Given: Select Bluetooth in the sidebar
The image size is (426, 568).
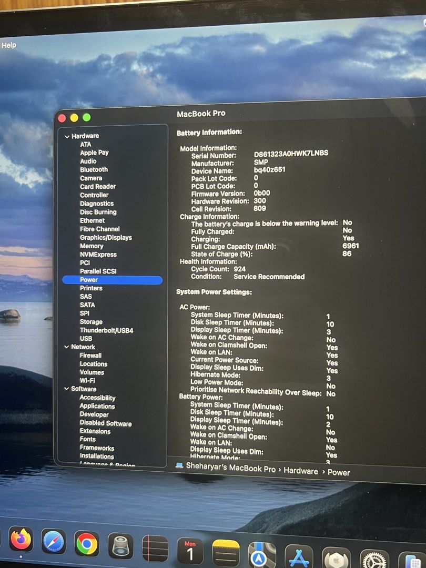Looking at the screenshot, I should pyautogui.click(x=94, y=169).
